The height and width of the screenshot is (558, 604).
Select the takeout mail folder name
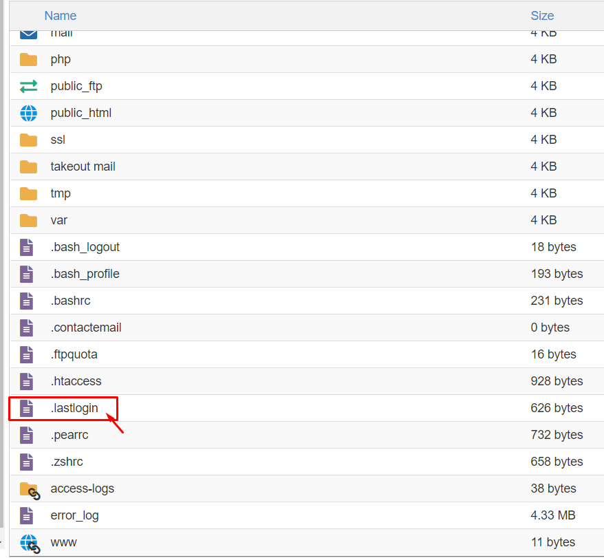tap(83, 167)
